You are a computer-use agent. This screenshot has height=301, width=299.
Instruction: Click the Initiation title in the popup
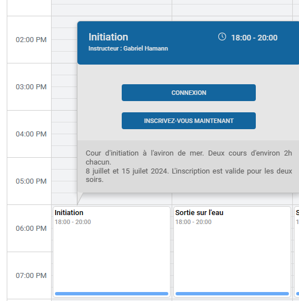tap(108, 37)
